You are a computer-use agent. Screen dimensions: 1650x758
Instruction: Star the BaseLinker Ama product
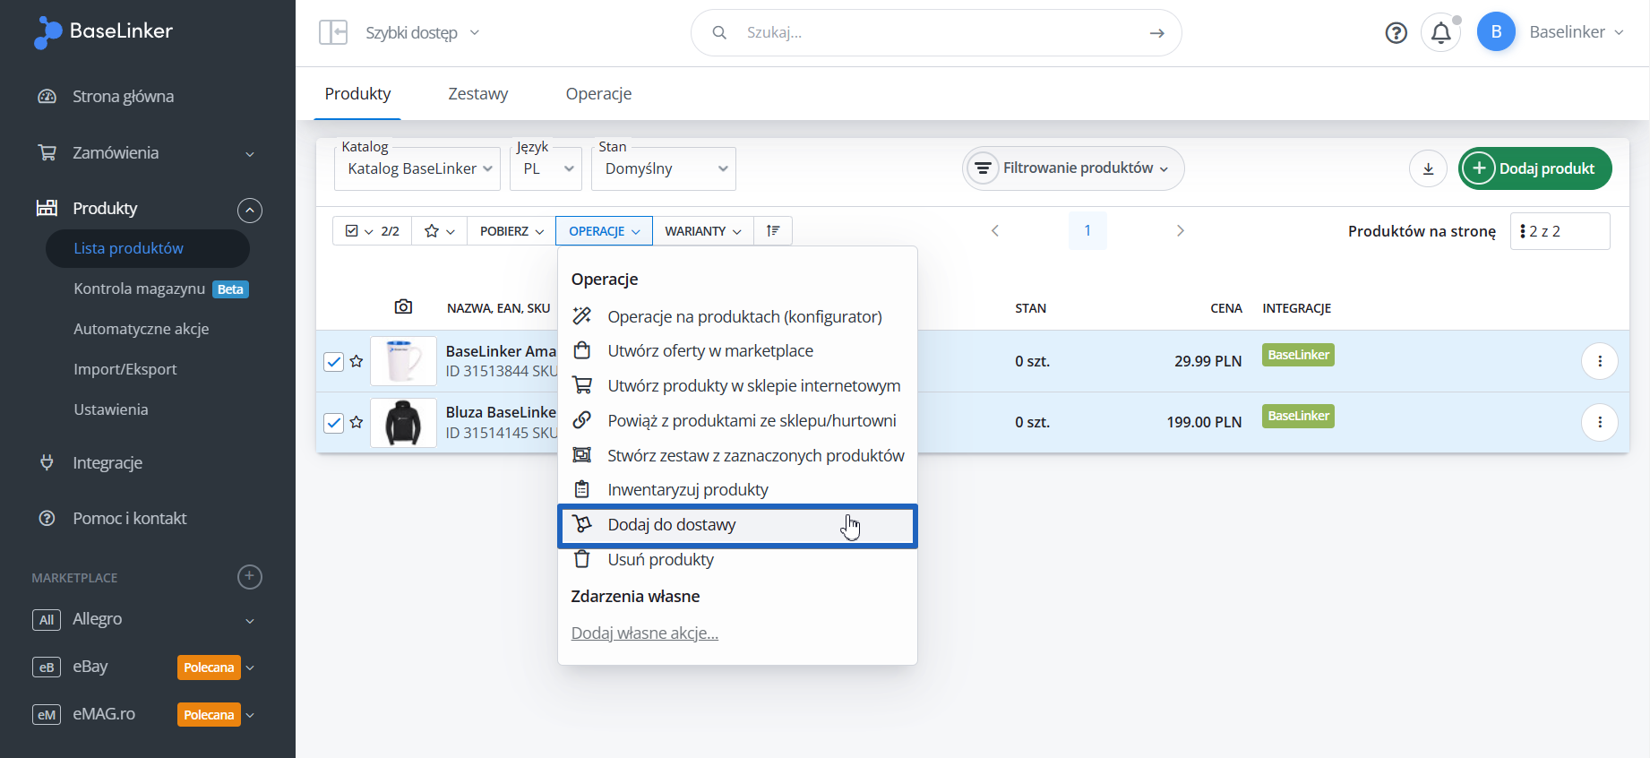(x=357, y=361)
